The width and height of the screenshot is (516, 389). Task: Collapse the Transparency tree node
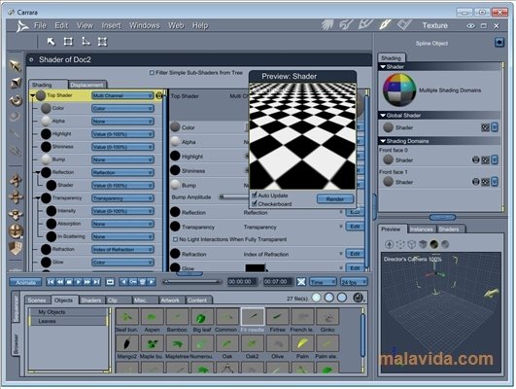point(38,198)
